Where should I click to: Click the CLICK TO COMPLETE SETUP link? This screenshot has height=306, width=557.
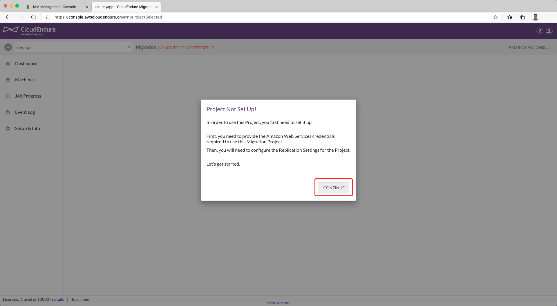pos(187,48)
